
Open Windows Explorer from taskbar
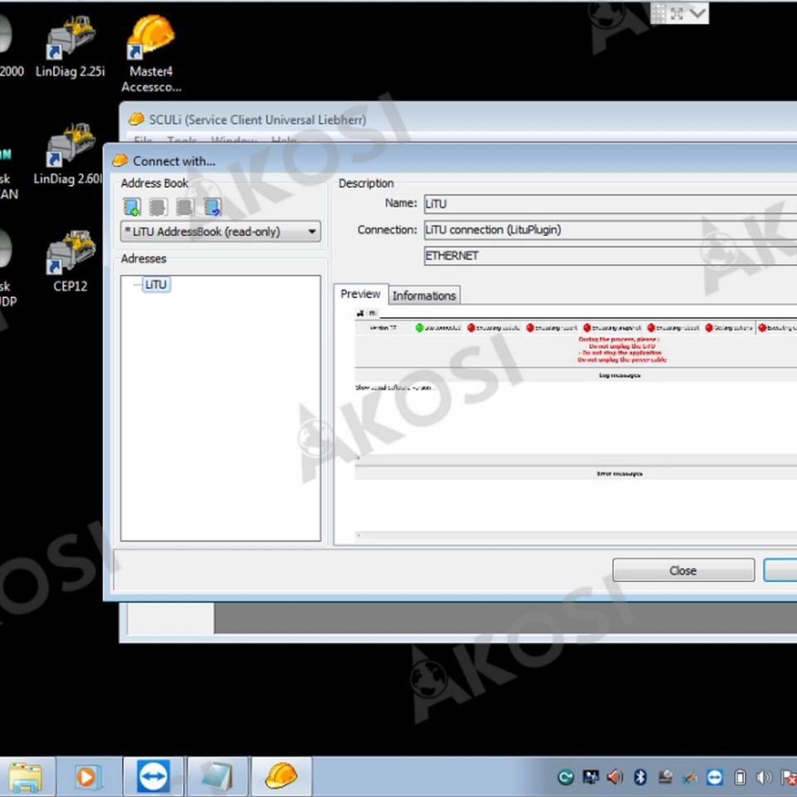[x=25, y=777]
